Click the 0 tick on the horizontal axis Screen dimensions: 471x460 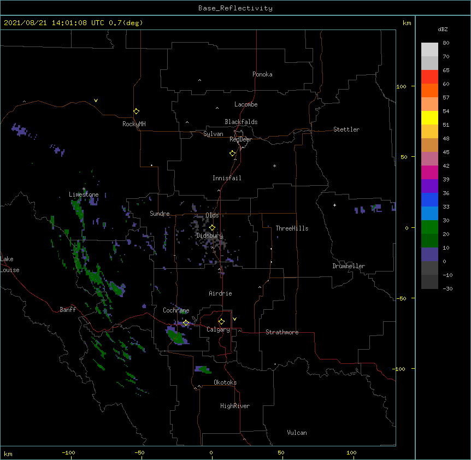tap(211, 452)
